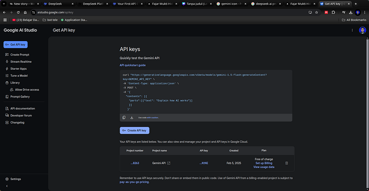Click the 'Feb 5, 2025' created date
The width and height of the screenshot is (369, 191).
234,163
